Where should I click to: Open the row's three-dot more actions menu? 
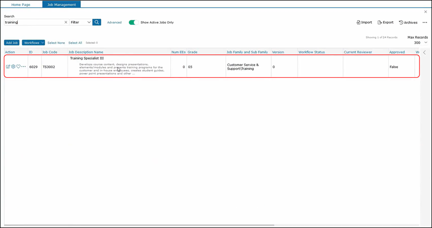click(24, 67)
